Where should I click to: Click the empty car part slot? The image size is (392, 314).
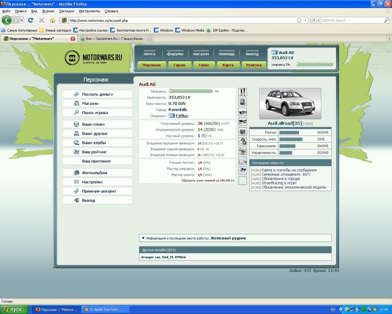point(242,180)
